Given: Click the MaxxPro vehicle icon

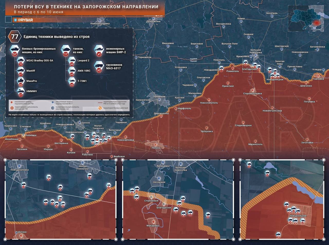Looking at the screenshot, I should point(21,81).
